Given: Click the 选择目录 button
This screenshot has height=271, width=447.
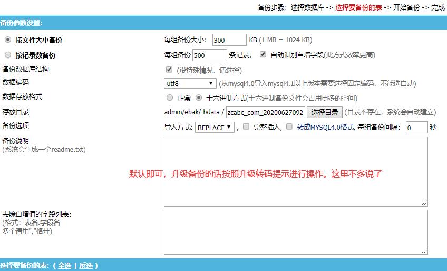Looking at the screenshot, I should (325, 112).
